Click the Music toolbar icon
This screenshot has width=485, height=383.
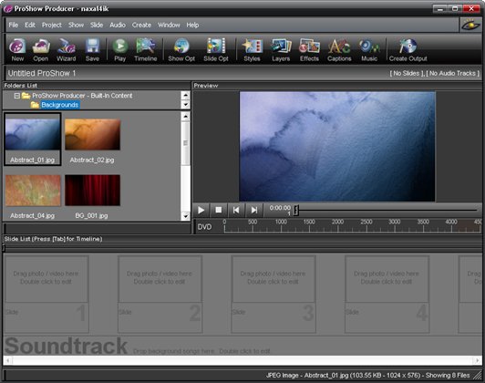369,49
